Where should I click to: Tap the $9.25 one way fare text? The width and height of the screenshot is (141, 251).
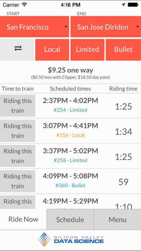70,70
